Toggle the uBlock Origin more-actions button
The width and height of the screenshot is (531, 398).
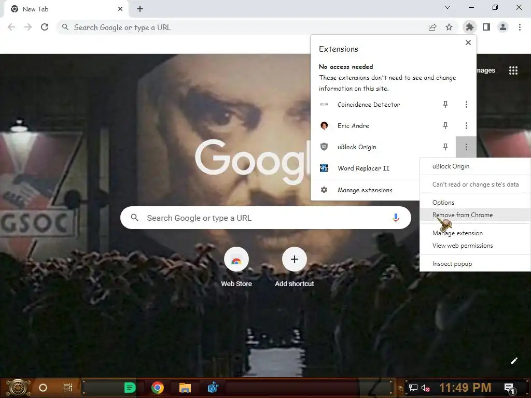(x=466, y=147)
